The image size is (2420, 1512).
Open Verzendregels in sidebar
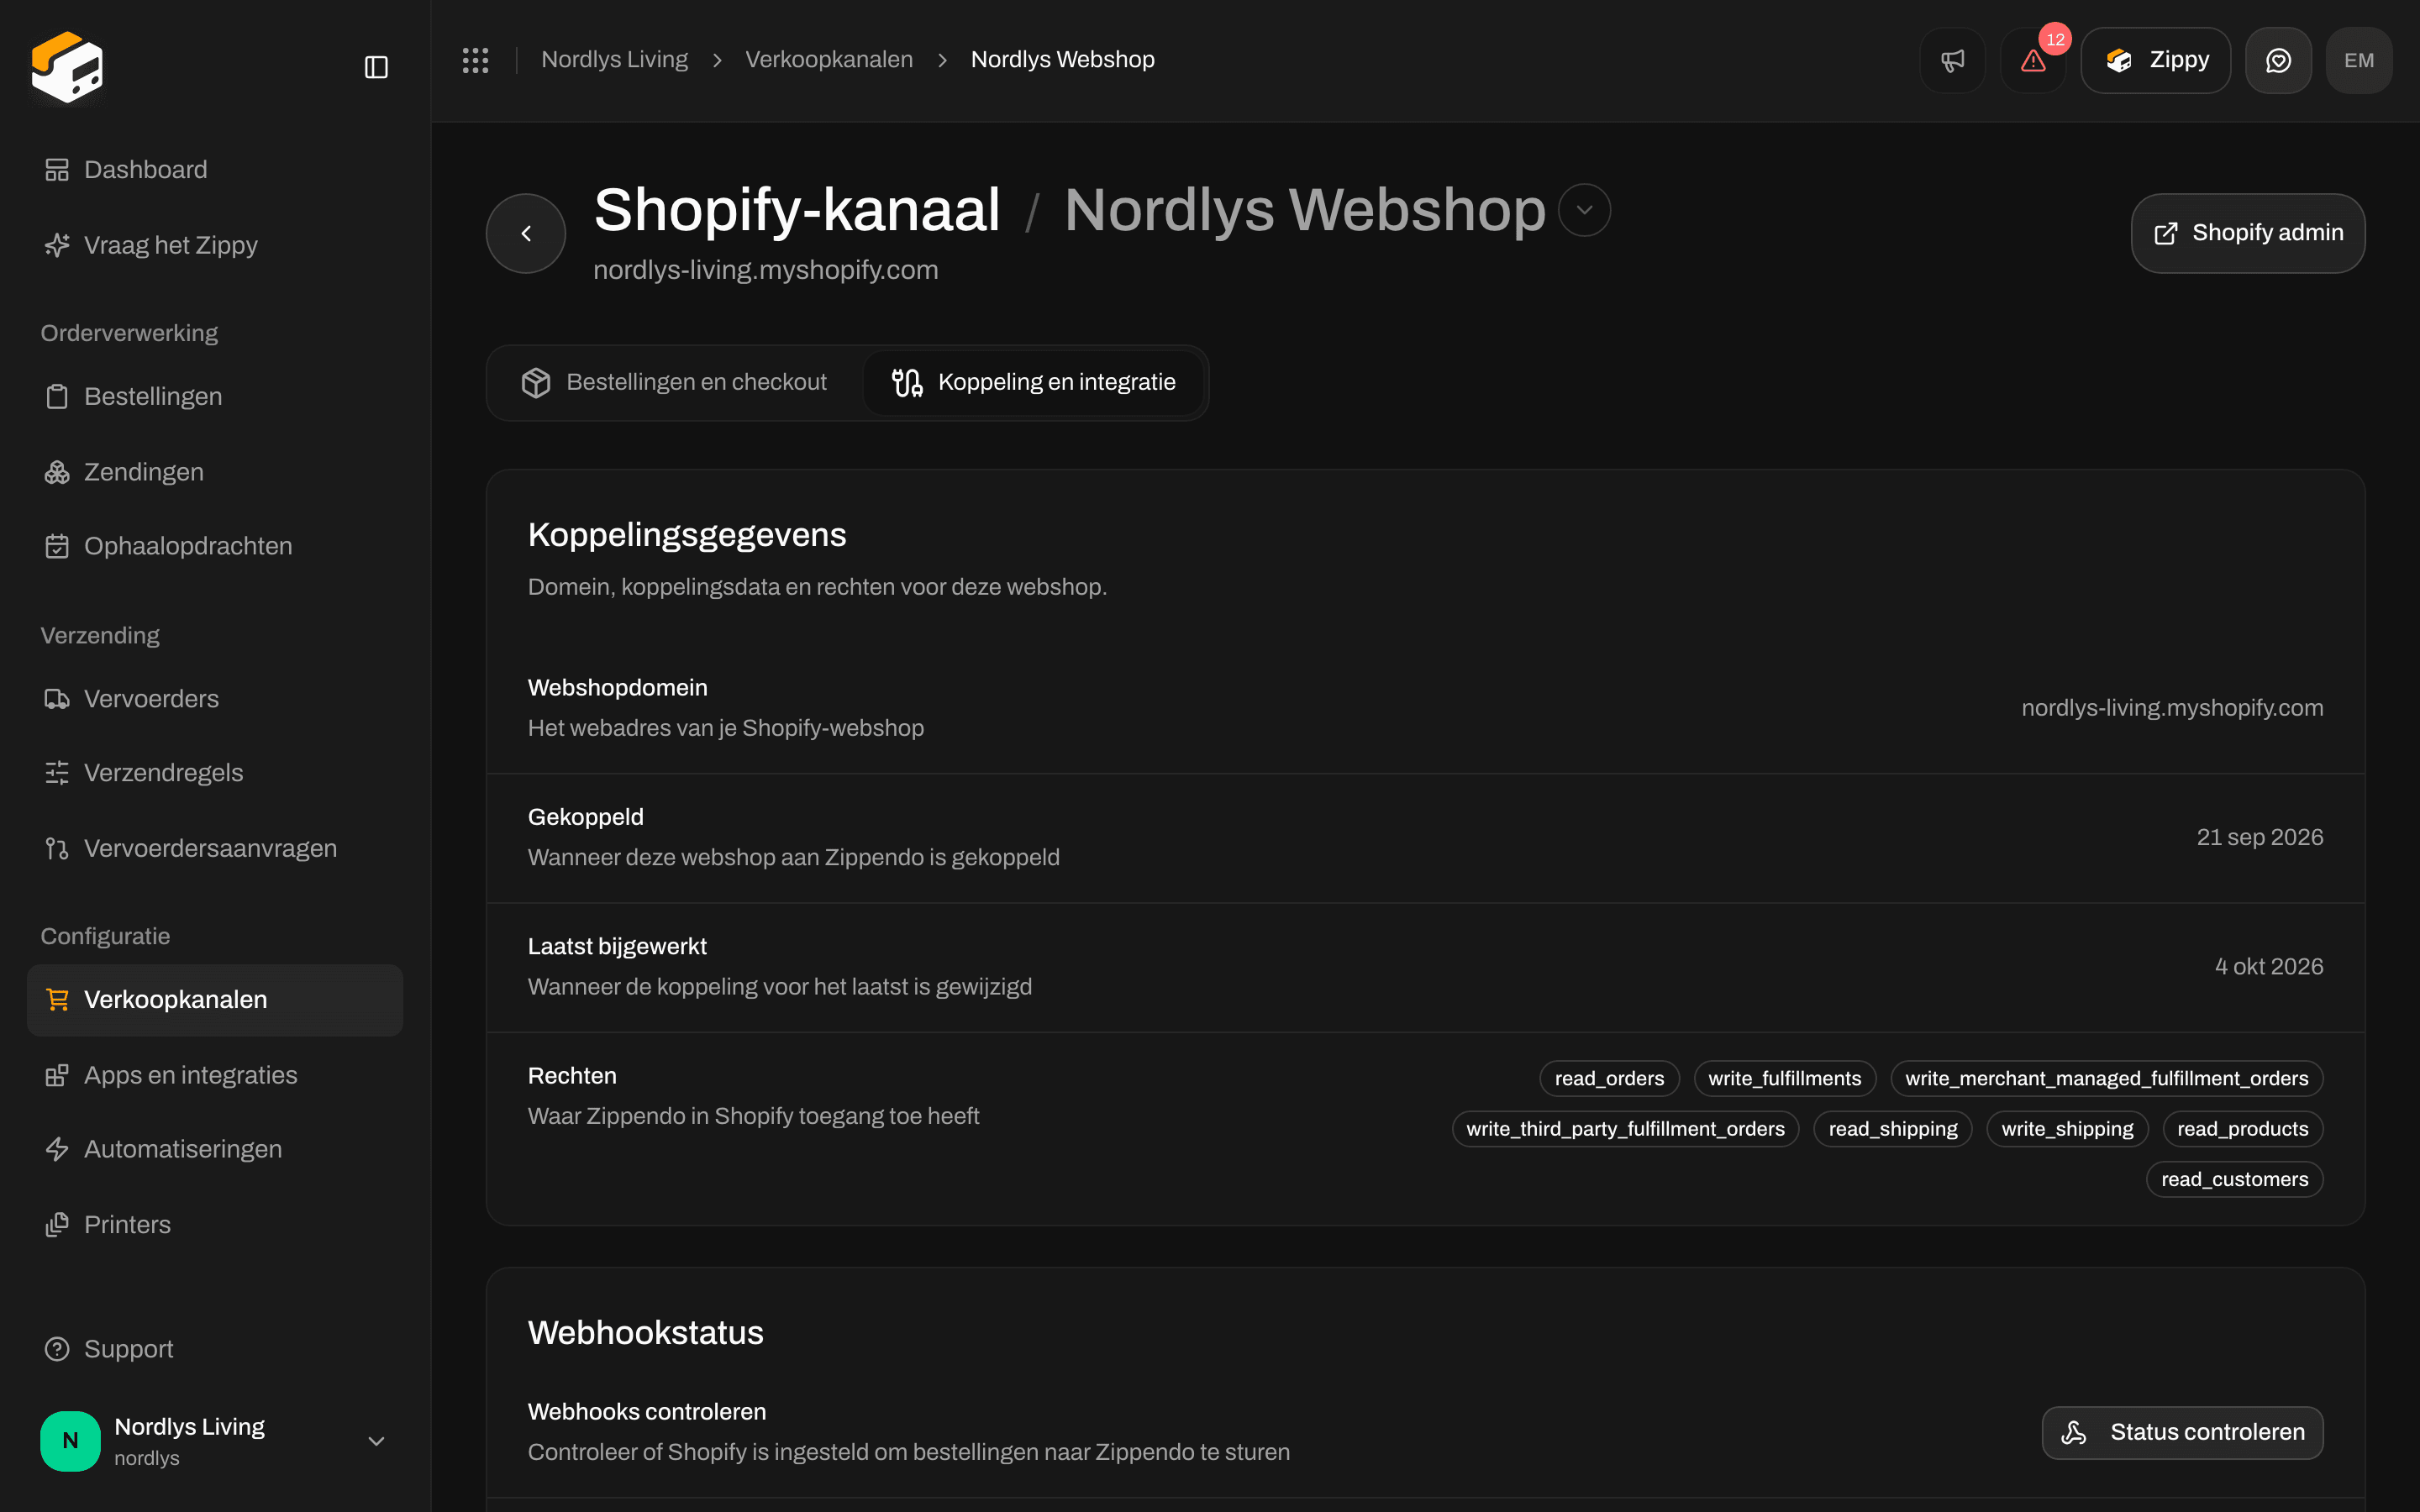click(215, 772)
